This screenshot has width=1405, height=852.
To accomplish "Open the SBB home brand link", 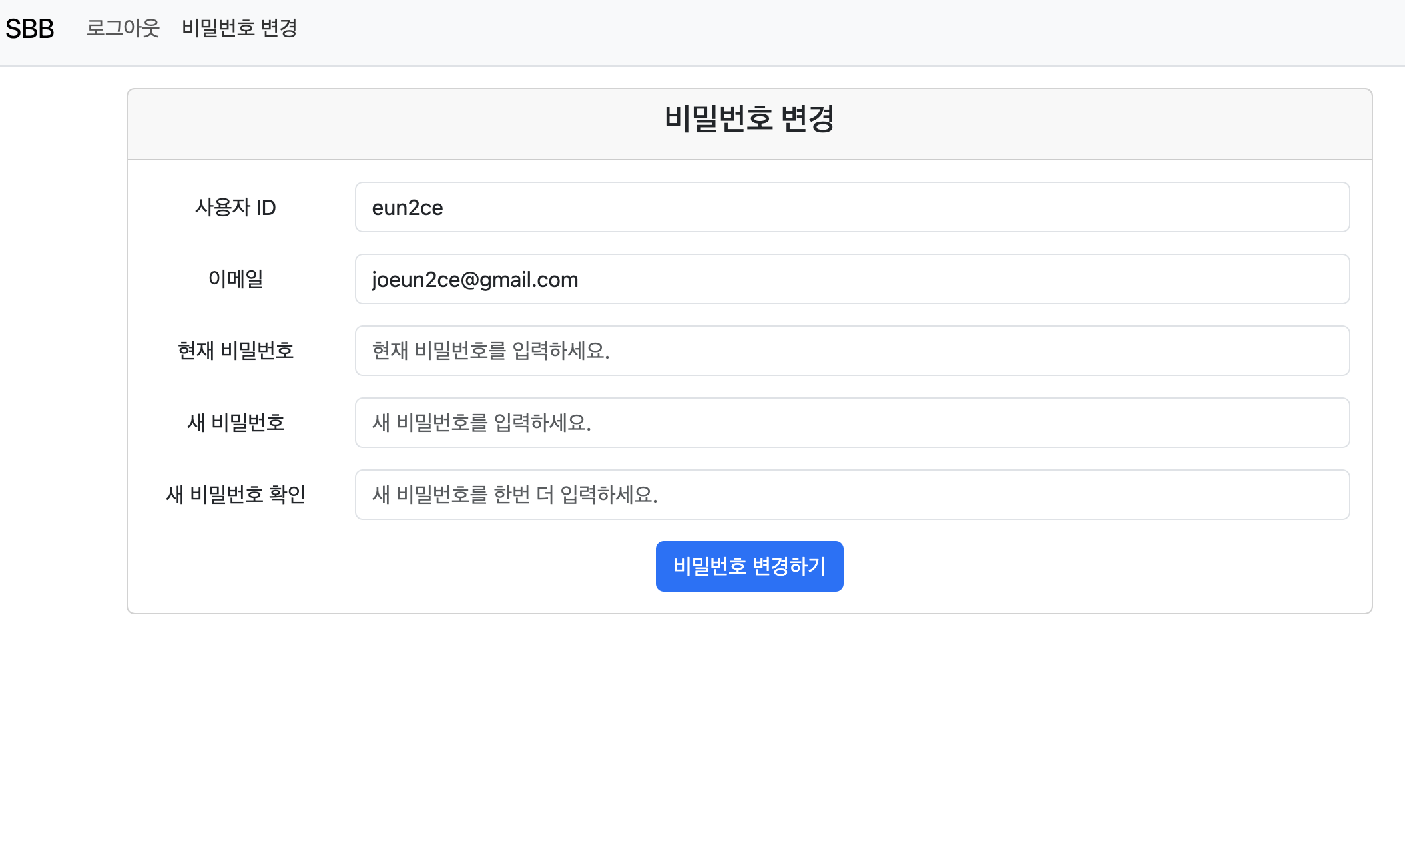I will 30,29.
